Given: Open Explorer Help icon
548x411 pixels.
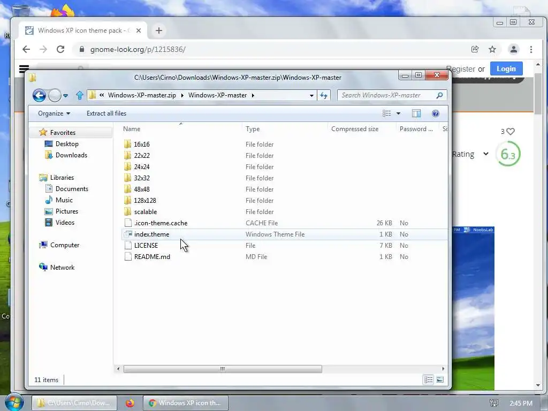Looking at the screenshot, I should (436, 113).
